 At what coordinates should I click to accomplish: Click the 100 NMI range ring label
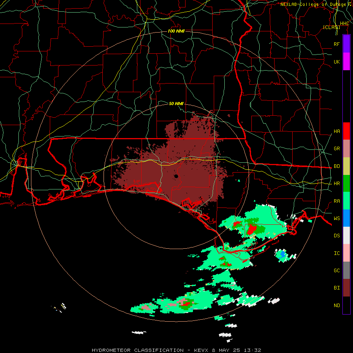176,31
